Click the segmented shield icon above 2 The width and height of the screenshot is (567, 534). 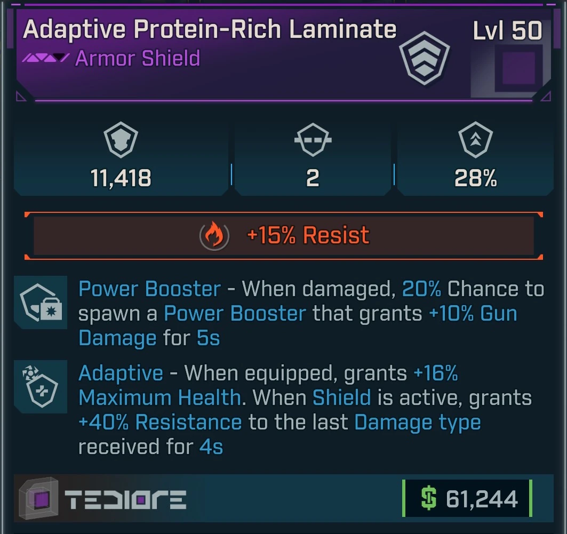click(x=313, y=141)
